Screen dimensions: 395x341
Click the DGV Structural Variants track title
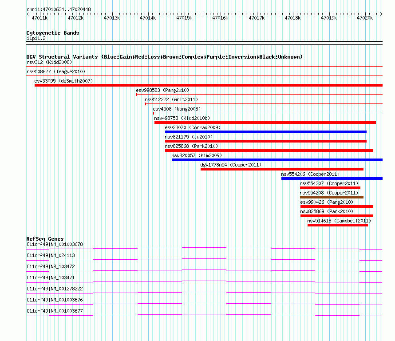[x=165, y=57]
